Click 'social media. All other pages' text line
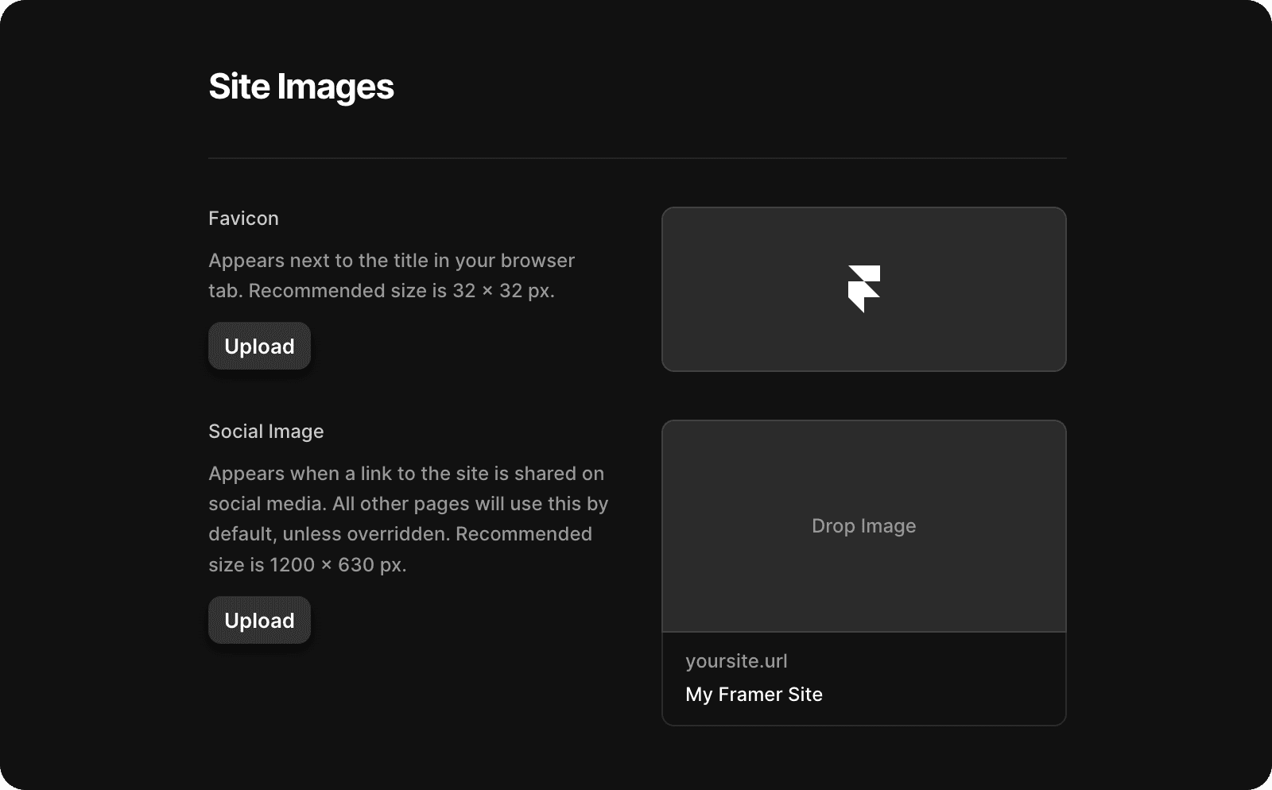Image resolution: width=1272 pixels, height=790 pixels. 408,504
